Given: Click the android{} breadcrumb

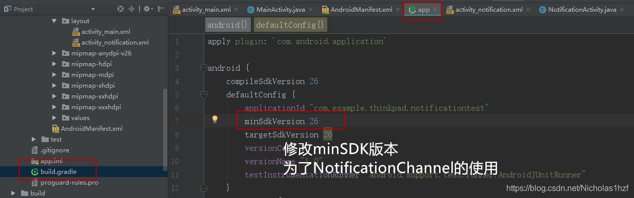Looking at the screenshot, I should click(228, 25).
